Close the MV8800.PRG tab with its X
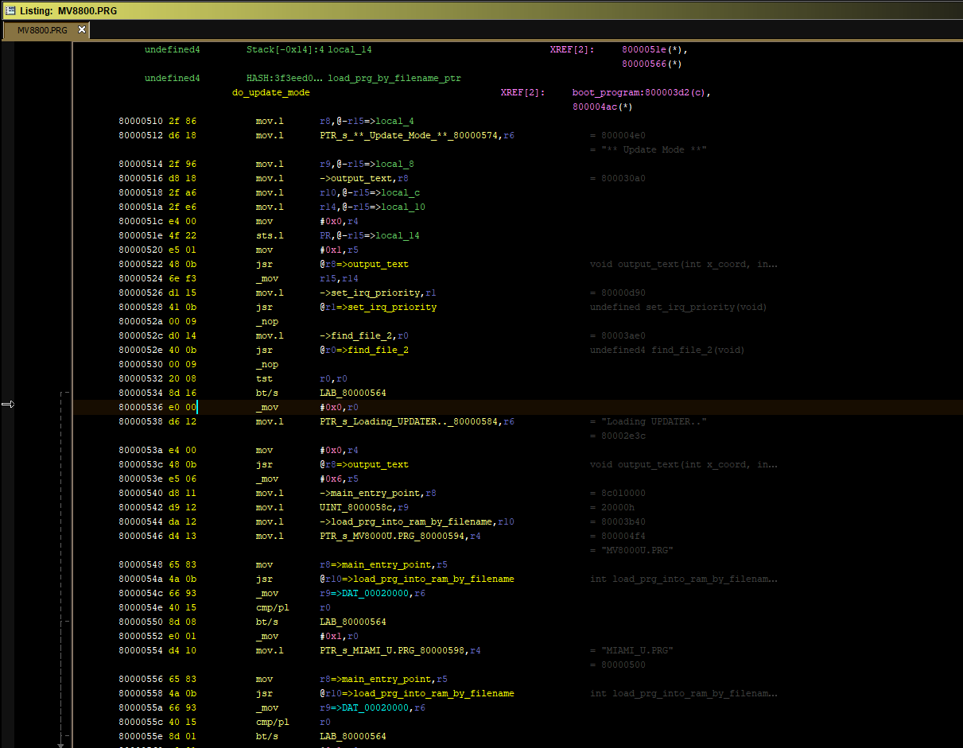The height and width of the screenshot is (748, 963). pyautogui.click(x=81, y=29)
